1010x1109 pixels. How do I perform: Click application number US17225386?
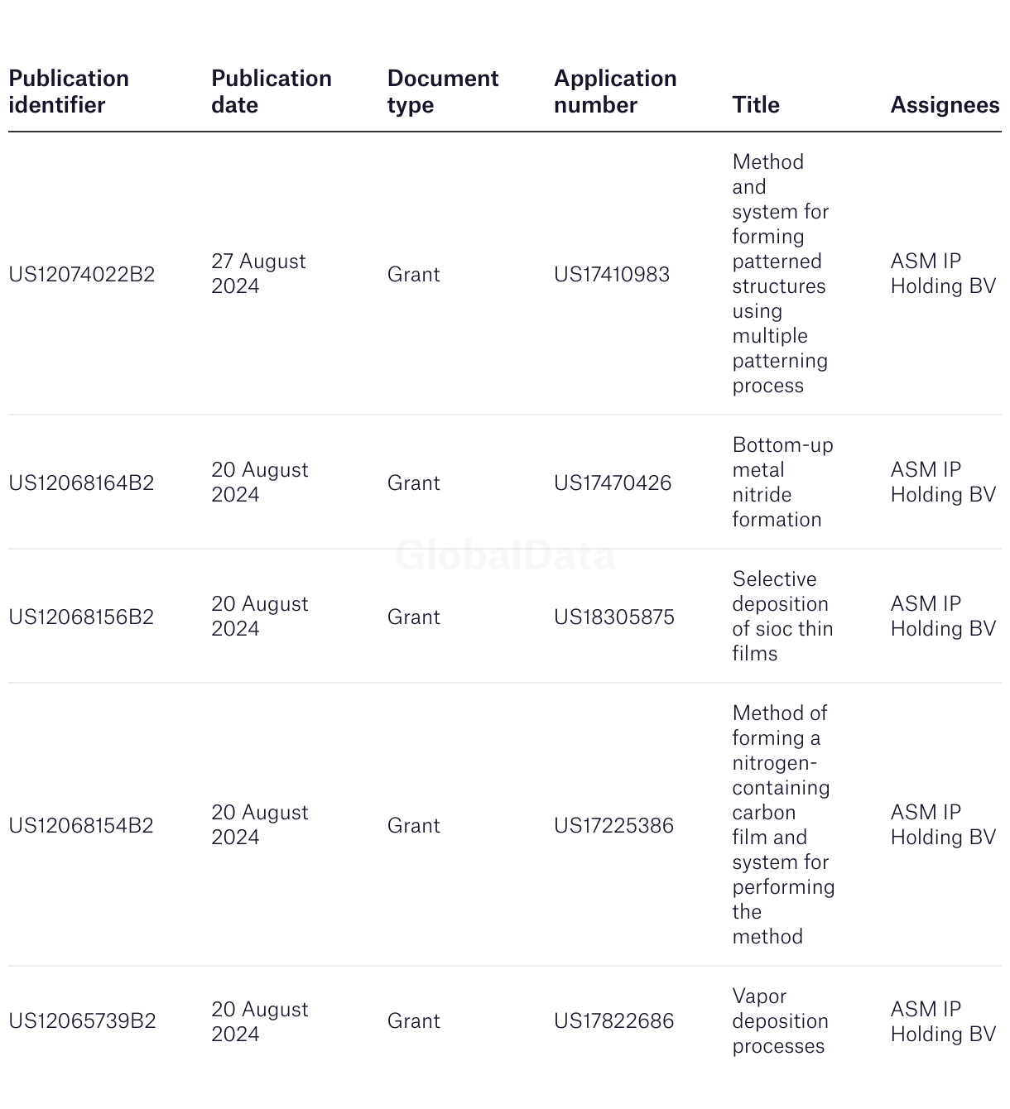613,825
